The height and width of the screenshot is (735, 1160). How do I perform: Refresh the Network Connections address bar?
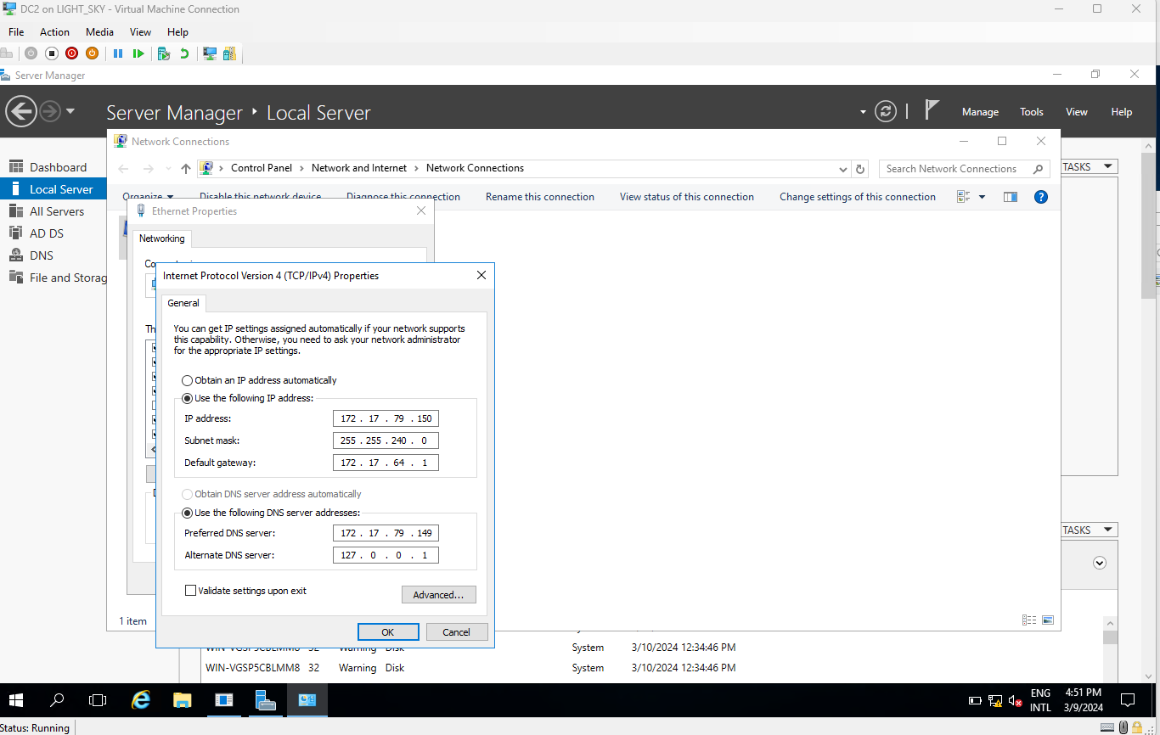(x=860, y=169)
